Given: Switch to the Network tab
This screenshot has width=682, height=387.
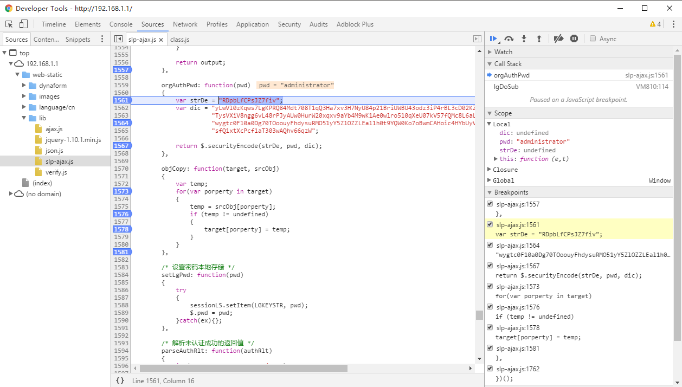Looking at the screenshot, I should pos(185,24).
